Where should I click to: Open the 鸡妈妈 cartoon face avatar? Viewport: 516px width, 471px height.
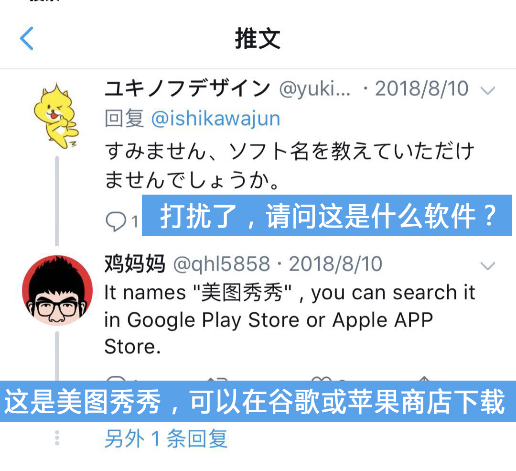tap(57, 291)
